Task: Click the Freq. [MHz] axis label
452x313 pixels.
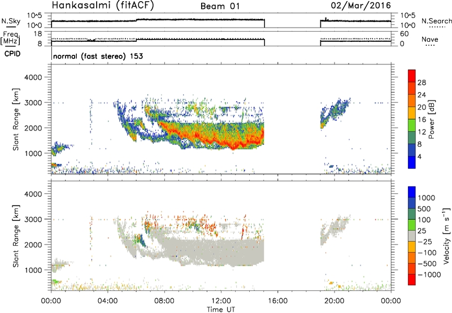Action: tap(11, 38)
